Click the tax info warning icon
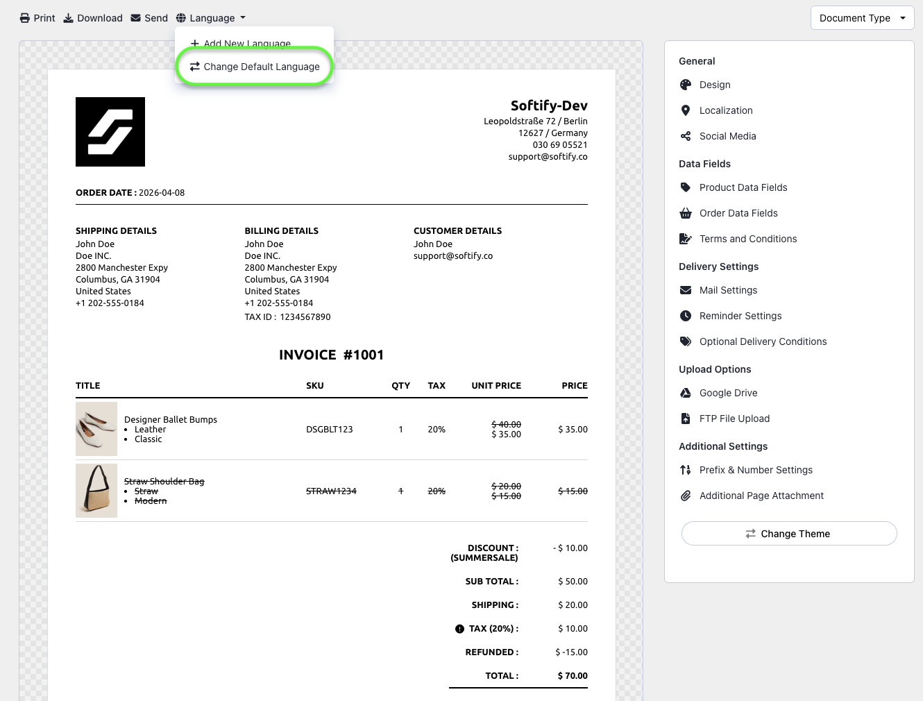 click(x=459, y=629)
